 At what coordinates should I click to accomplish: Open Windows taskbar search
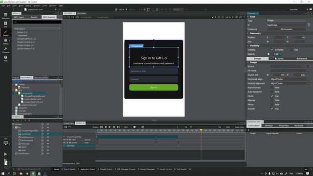pos(9,174)
